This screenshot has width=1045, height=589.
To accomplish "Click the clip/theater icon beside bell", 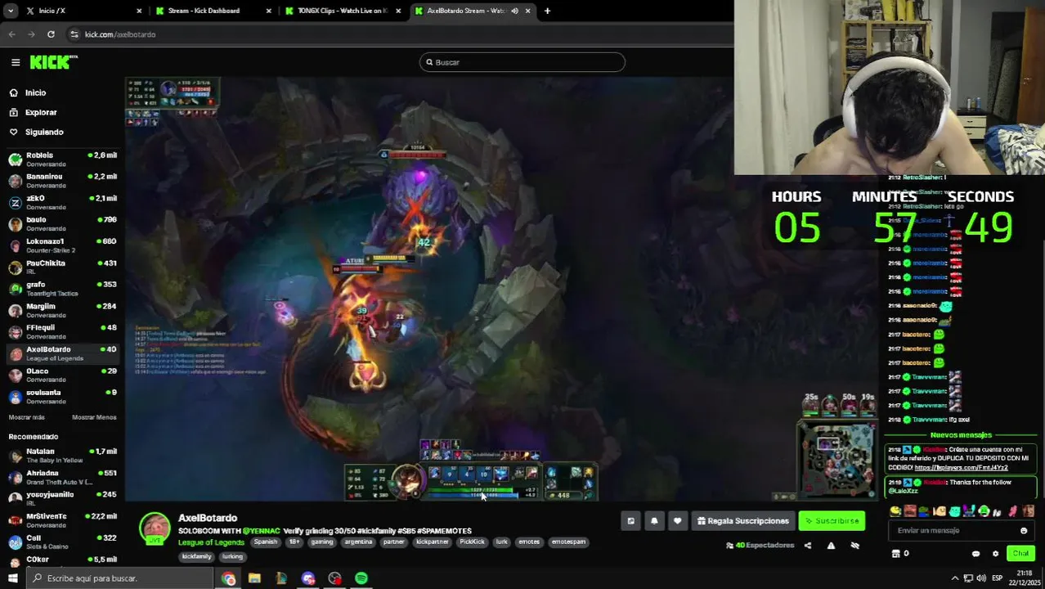I will click(630, 521).
